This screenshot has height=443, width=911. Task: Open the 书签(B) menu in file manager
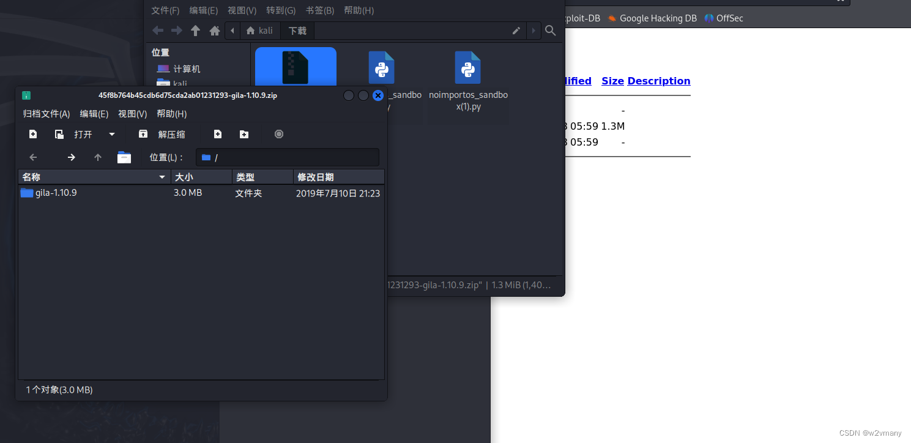pyautogui.click(x=320, y=10)
